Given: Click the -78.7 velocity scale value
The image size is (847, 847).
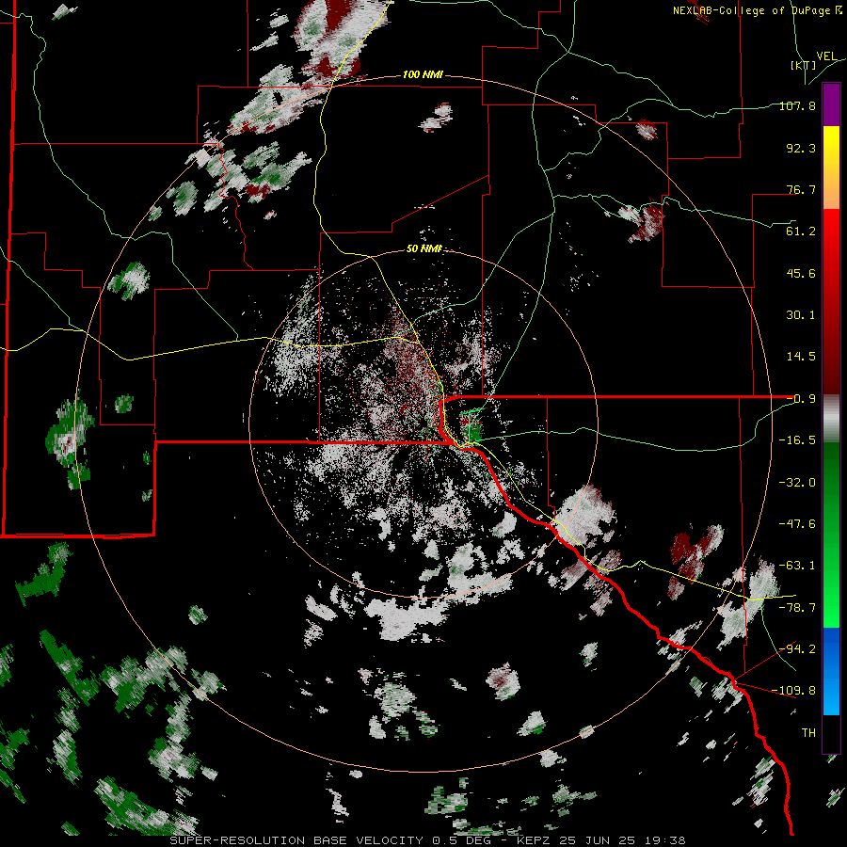Looking at the screenshot, I should pos(797,608).
